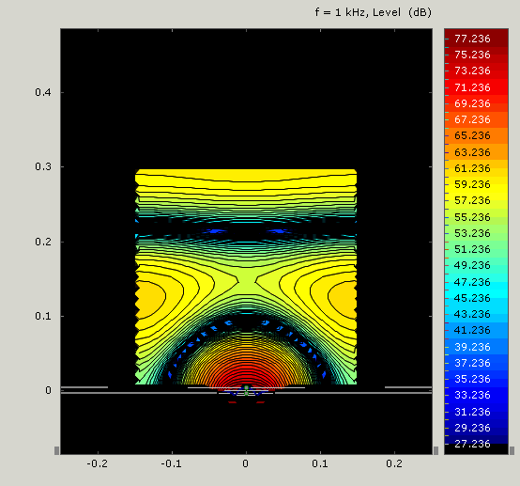
Task: Click the 49.236 colorbar label
Action: tap(472, 265)
